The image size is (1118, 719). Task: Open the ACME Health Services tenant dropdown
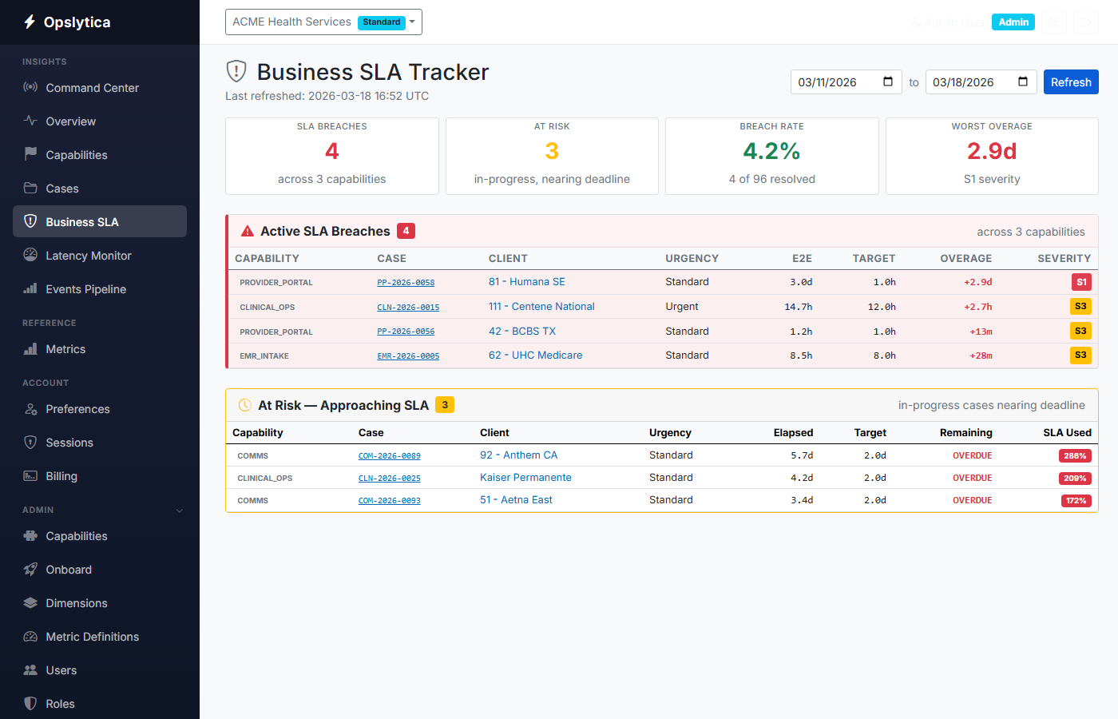[323, 22]
